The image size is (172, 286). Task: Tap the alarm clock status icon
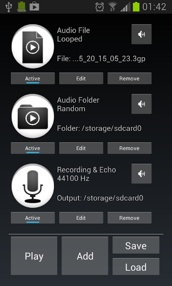(x=99, y=7)
